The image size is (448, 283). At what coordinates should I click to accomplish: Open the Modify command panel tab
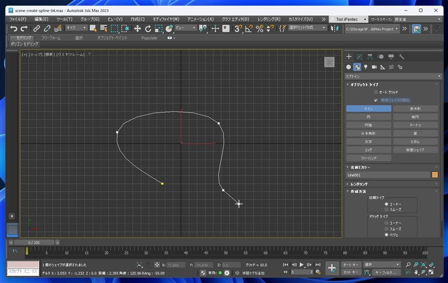[360, 57]
